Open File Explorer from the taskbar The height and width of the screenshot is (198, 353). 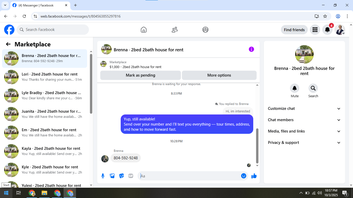[44, 193]
